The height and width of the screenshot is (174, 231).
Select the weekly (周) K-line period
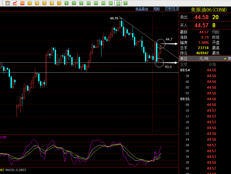[x=37, y=3]
